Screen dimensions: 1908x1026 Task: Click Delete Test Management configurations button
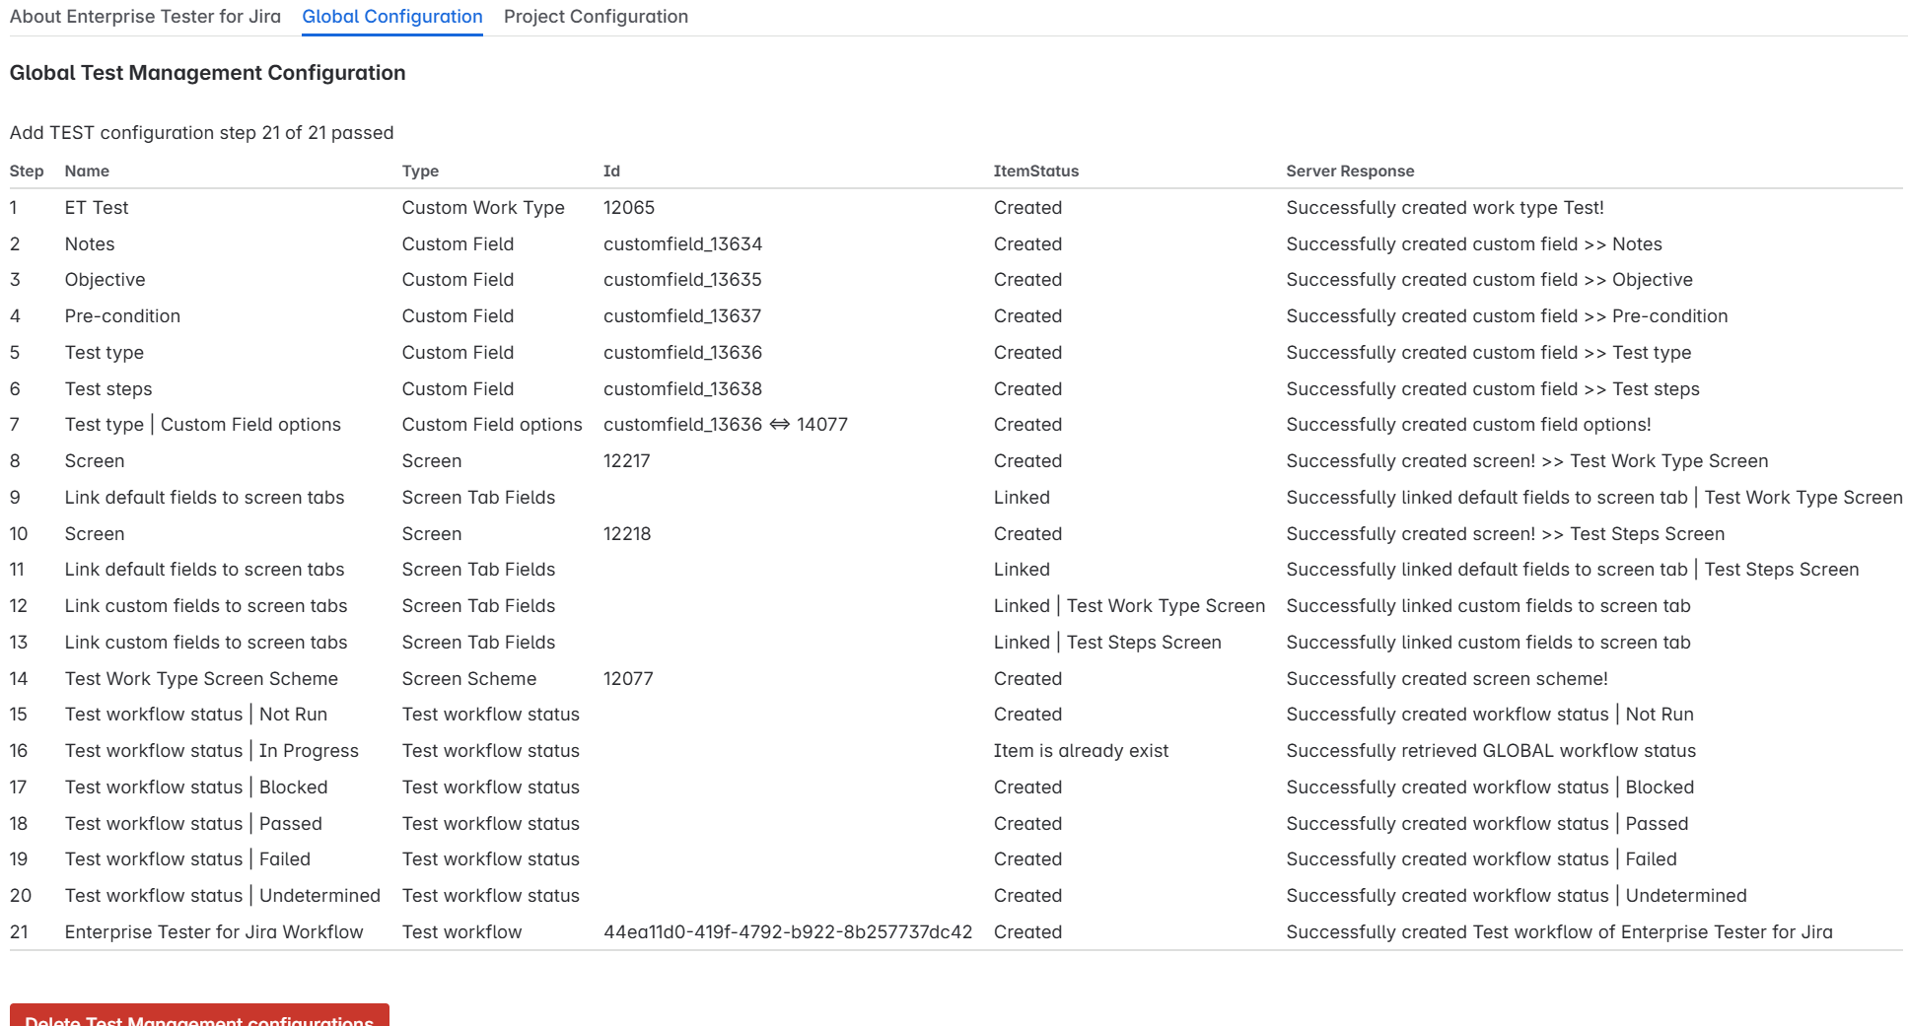199,1016
